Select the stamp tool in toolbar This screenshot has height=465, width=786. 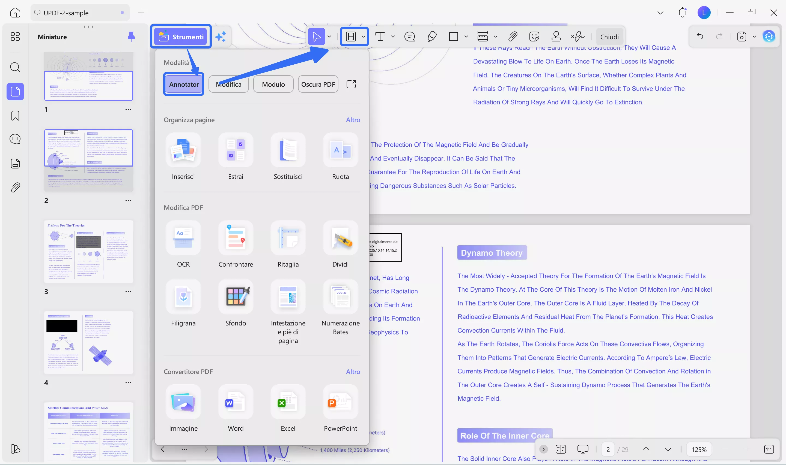[556, 37]
